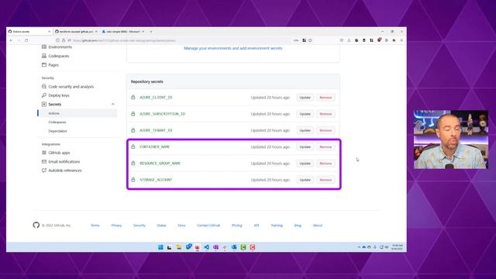Open the Training footer link

point(277,226)
